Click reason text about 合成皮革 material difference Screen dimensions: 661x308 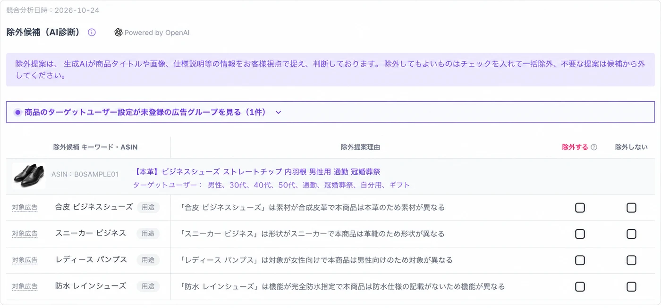313,207
